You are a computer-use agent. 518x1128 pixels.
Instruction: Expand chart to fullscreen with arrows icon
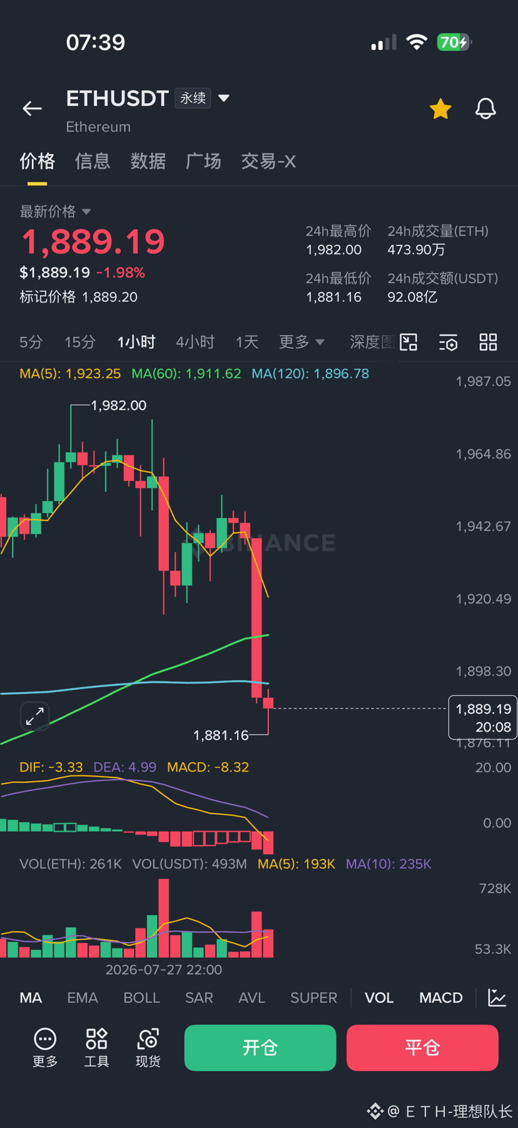tap(35, 716)
